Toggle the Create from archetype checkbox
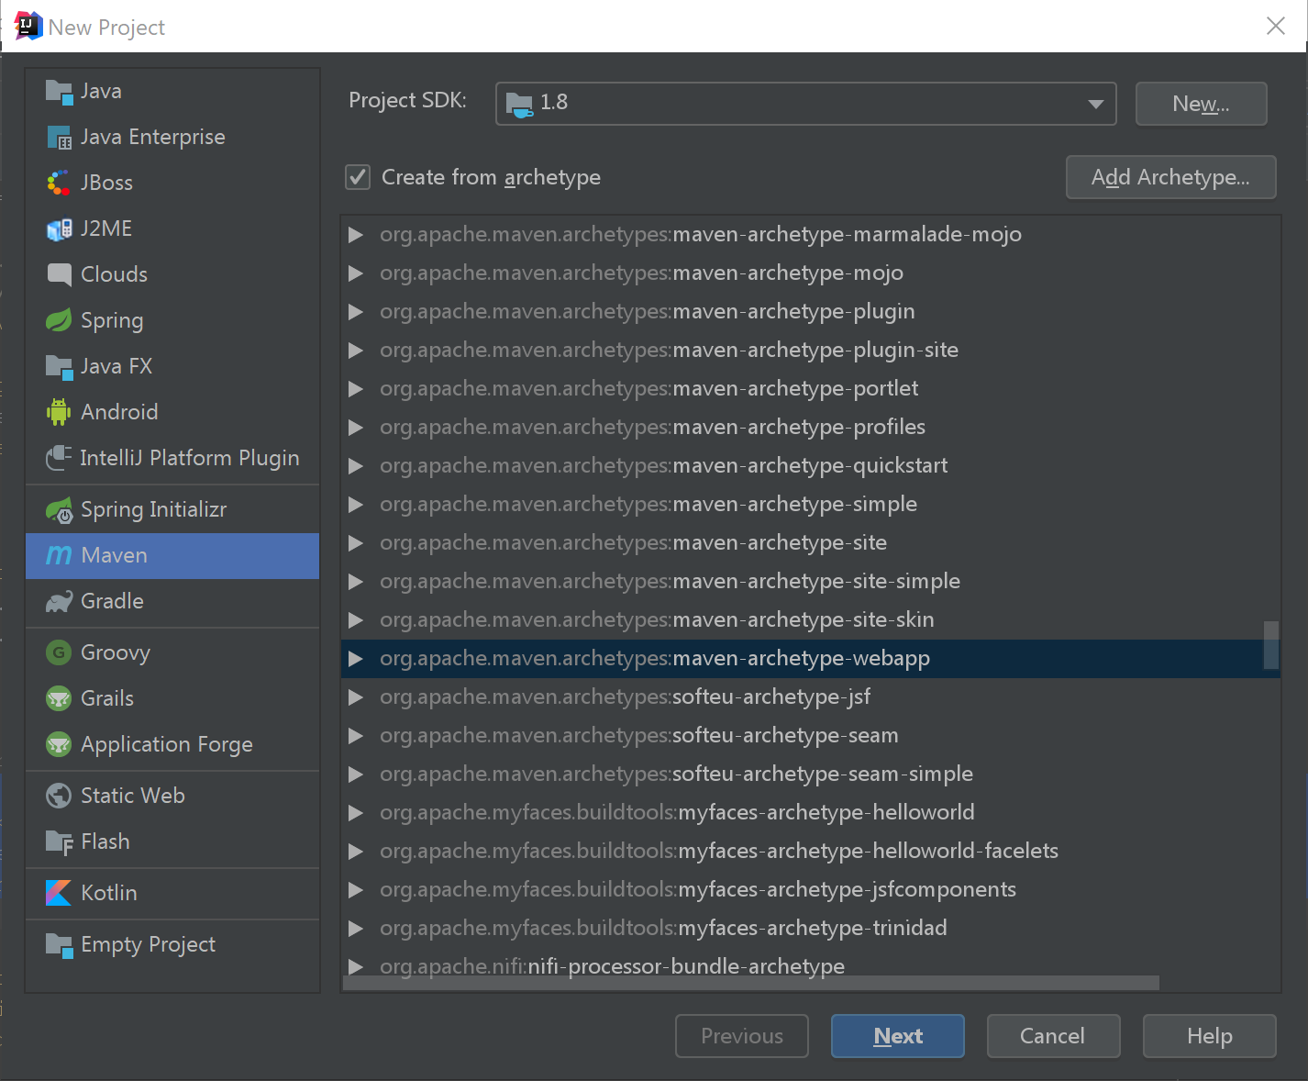Image resolution: width=1308 pixels, height=1081 pixels. pos(358,177)
